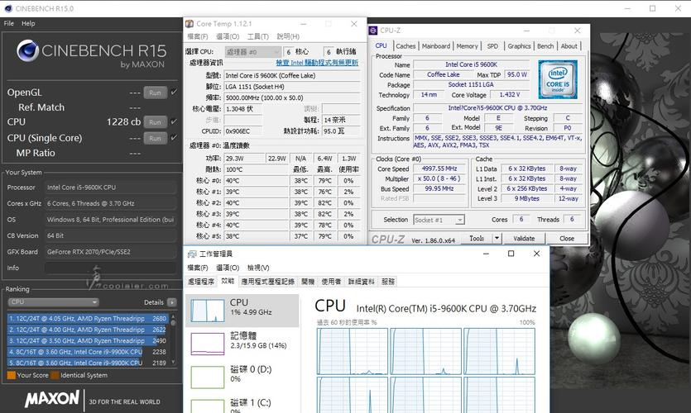Open the CPU-Z Socket #1 selection dropdown
The width and height of the screenshot is (691, 413).
click(x=439, y=220)
